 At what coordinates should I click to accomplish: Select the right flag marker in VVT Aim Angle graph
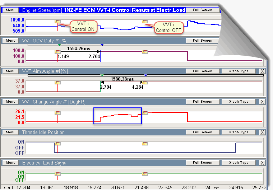144,82
